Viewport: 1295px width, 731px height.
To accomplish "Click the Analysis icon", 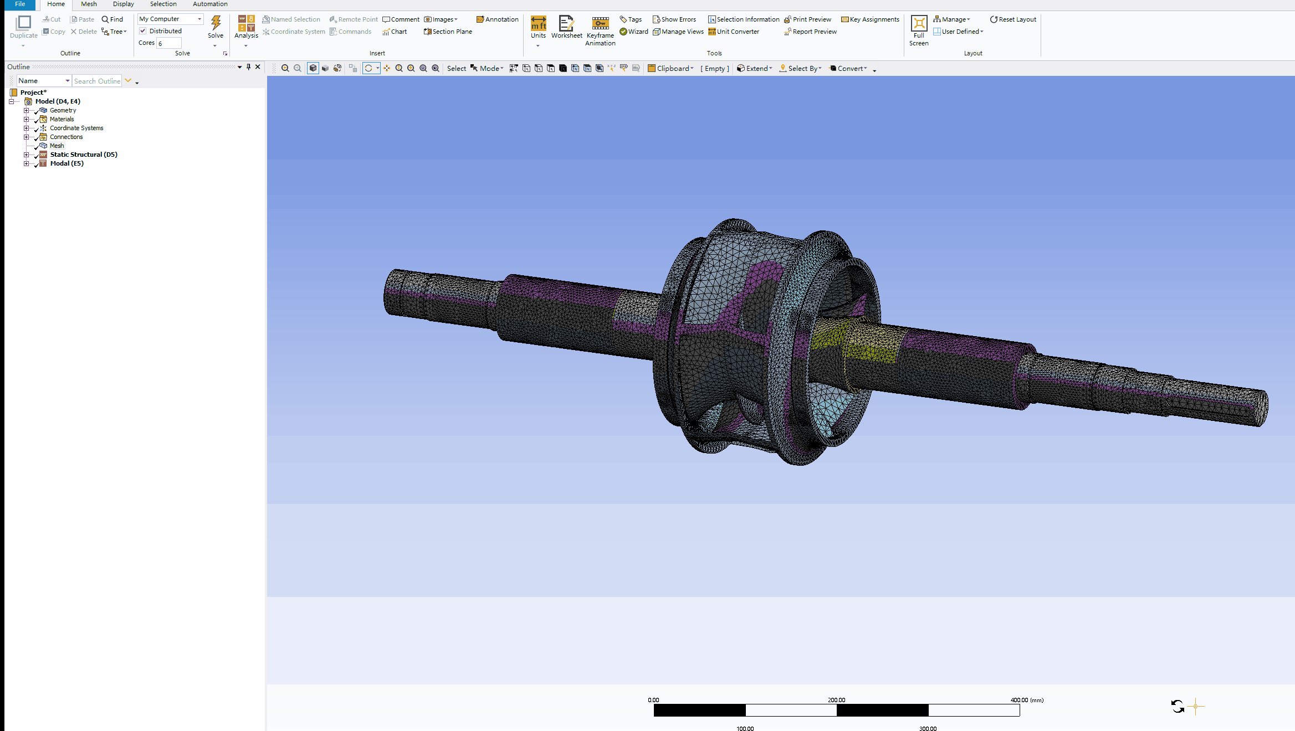I will click(x=246, y=24).
